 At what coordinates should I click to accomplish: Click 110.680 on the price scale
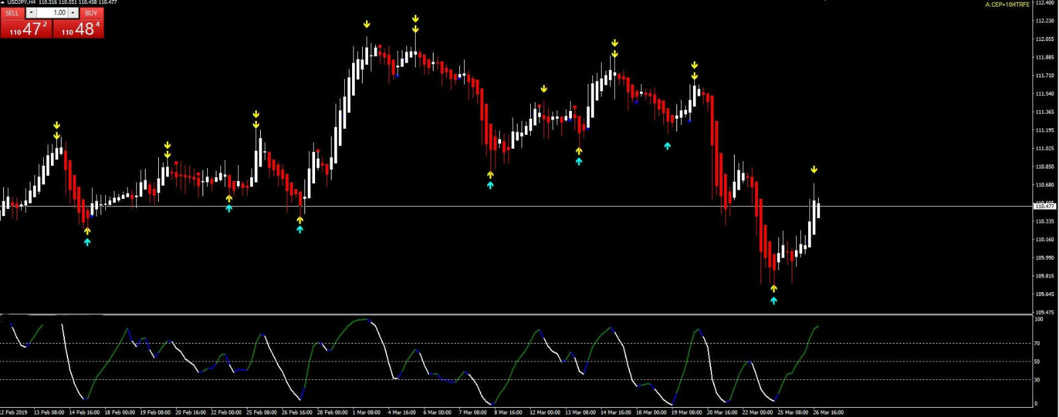[x=1045, y=184]
